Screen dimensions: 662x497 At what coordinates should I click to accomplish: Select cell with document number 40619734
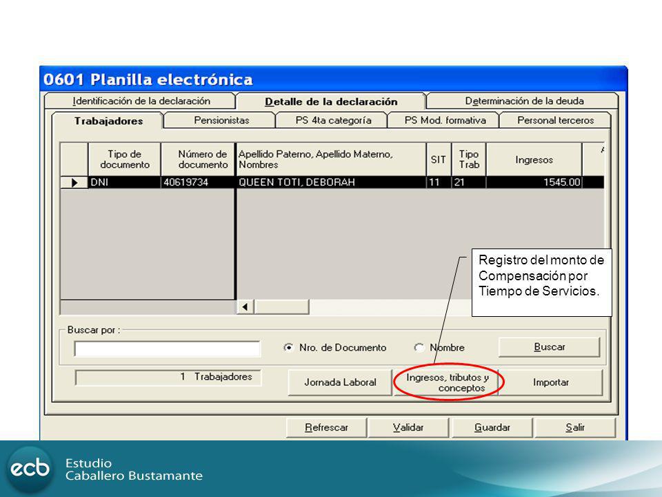coord(198,182)
